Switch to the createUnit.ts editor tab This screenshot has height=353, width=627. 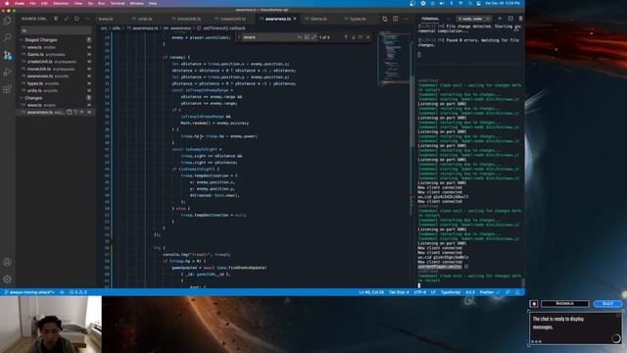point(233,19)
